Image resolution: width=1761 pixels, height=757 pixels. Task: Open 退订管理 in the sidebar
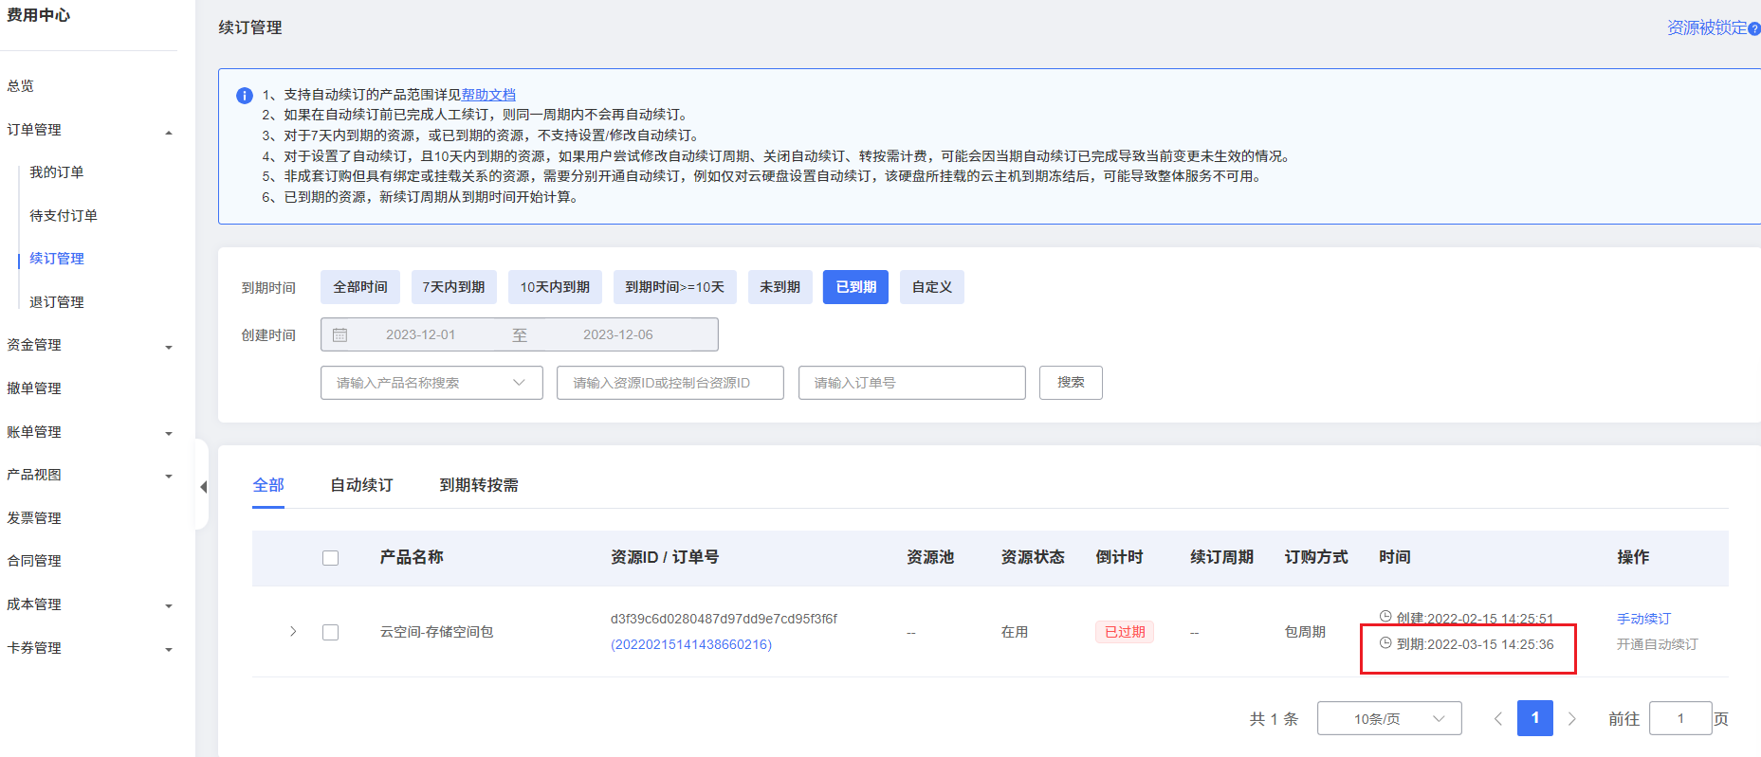coord(57,302)
